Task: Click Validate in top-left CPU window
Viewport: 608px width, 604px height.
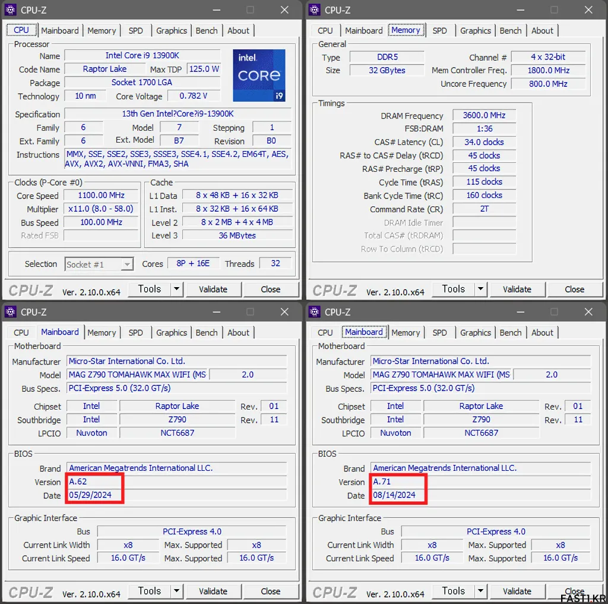Action: pos(213,290)
